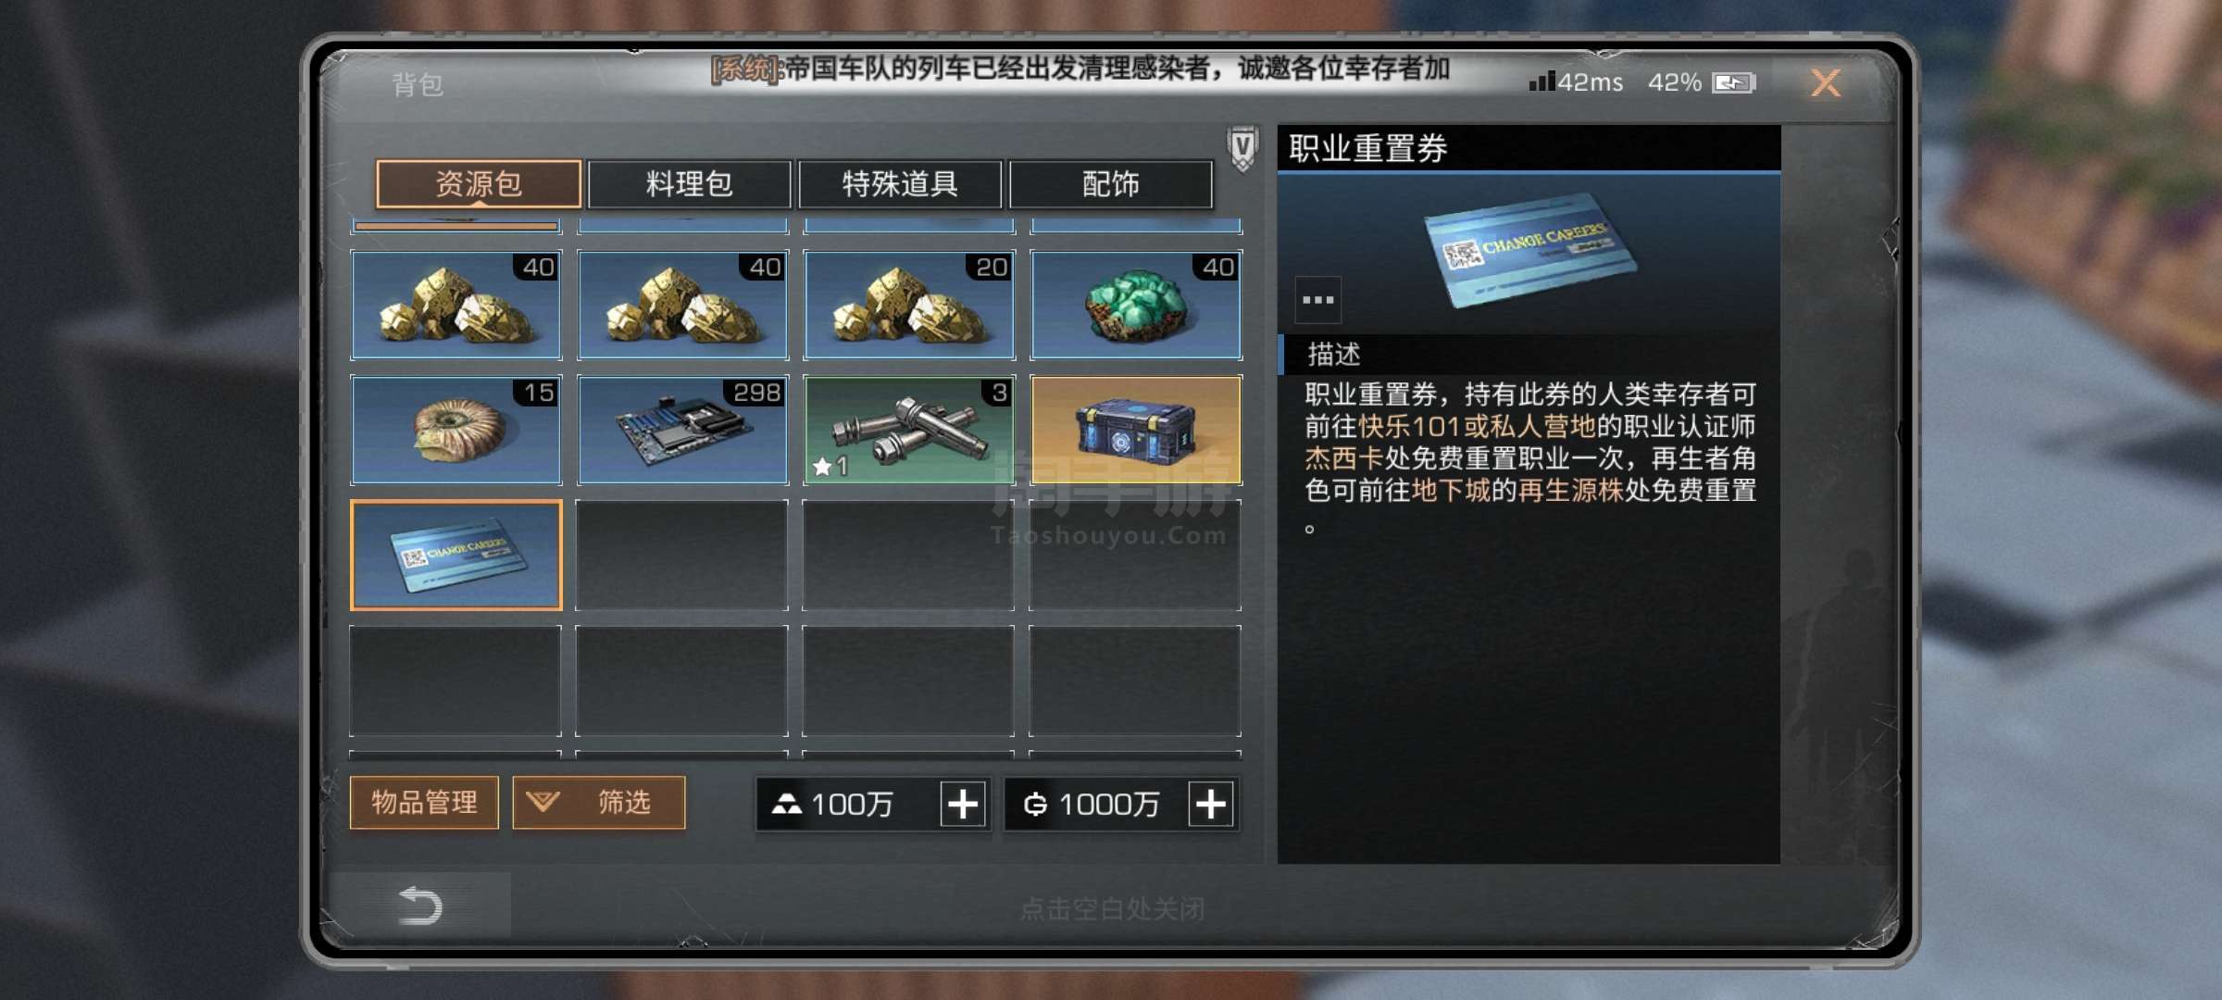Select the steel bolts item slot

click(x=909, y=430)
